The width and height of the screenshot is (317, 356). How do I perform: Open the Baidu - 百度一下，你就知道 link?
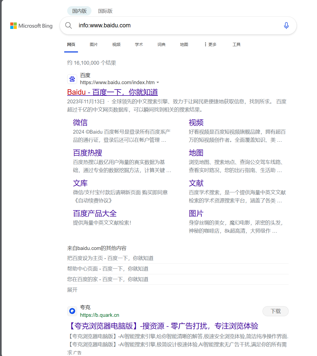point(112,92)
